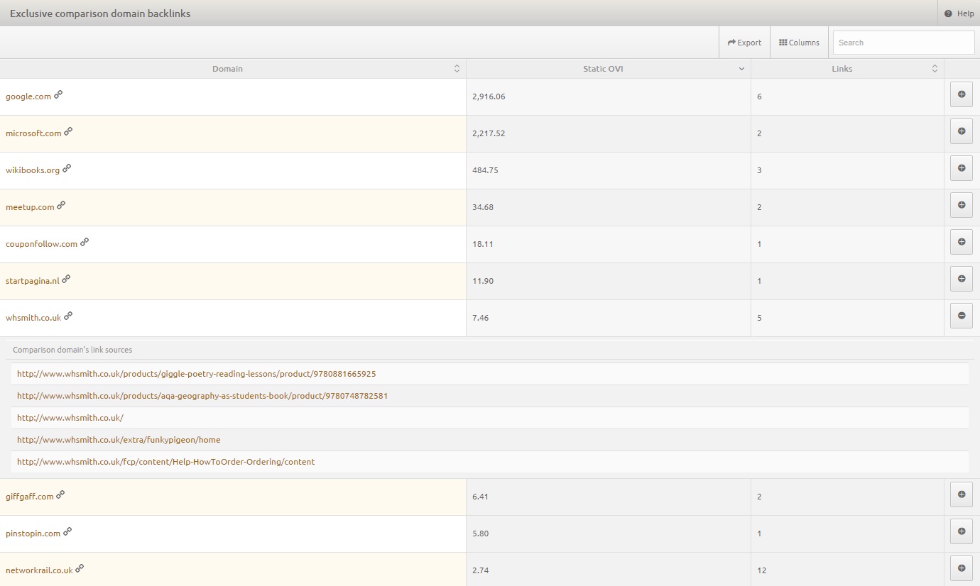Viewport: 980px width, 586px height.
Task: Open giffgaff.com domain link
Action: (30, 497)
